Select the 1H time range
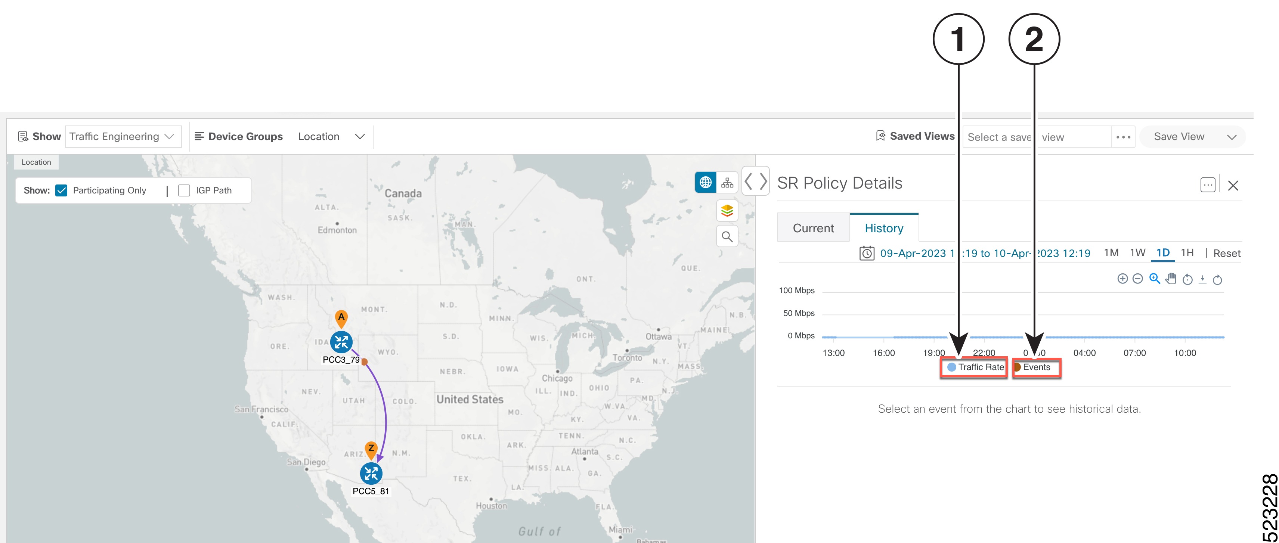 1187,252
